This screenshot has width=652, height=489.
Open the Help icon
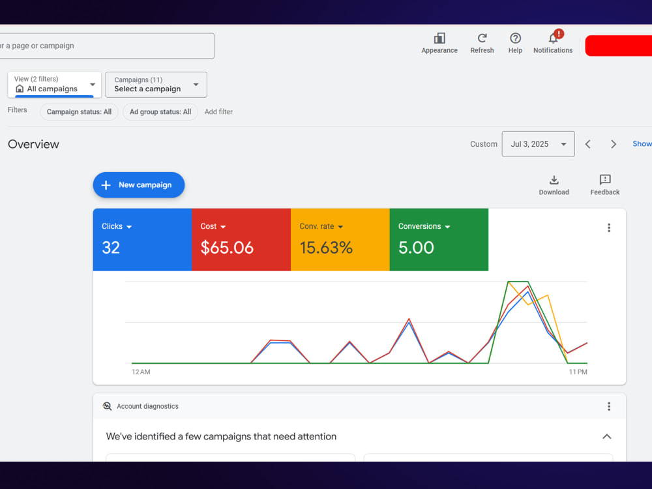click(x=515, y=43)
